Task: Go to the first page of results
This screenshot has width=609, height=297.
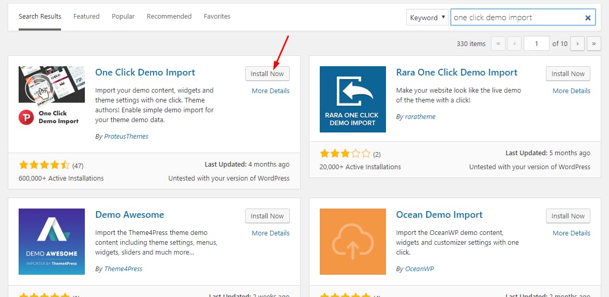Action: click(x=498, y=43)
